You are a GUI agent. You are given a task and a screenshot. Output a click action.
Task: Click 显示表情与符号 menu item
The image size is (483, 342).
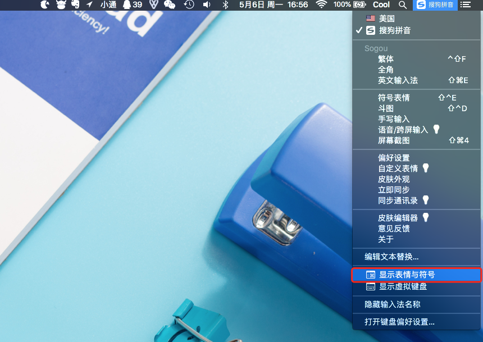[417, 275]
